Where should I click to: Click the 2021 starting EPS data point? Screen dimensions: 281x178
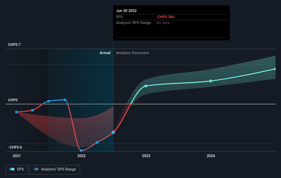point(16,112)
